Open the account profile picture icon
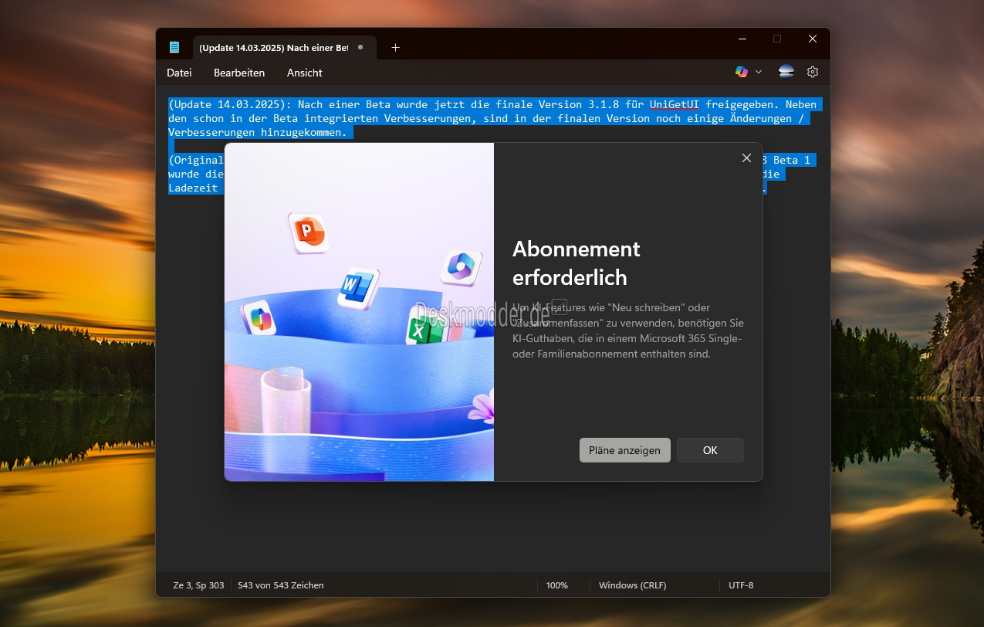Viewport: 984px width, 627px height. click(786, 72)
